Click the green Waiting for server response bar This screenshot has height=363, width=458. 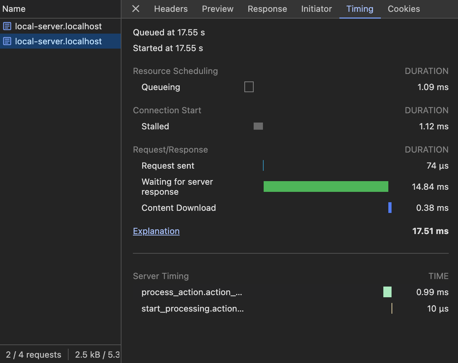coord(326,187)
